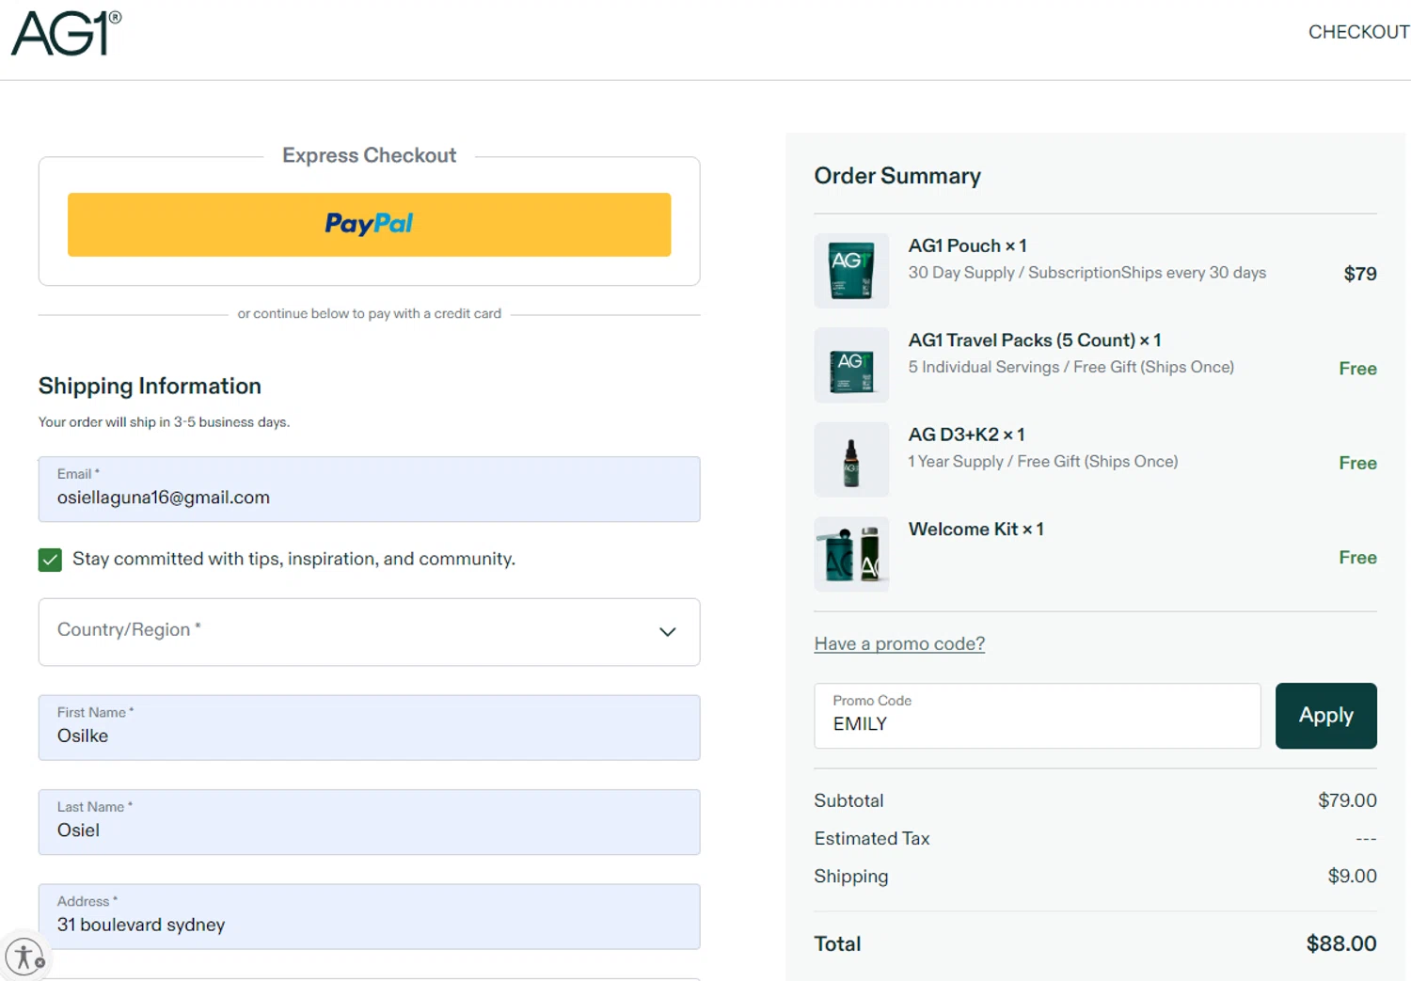Image resolution: width=1411 pixels, height=981 pixels.
Task: Click the Welcome Kit product image
Action: (851, 554)
